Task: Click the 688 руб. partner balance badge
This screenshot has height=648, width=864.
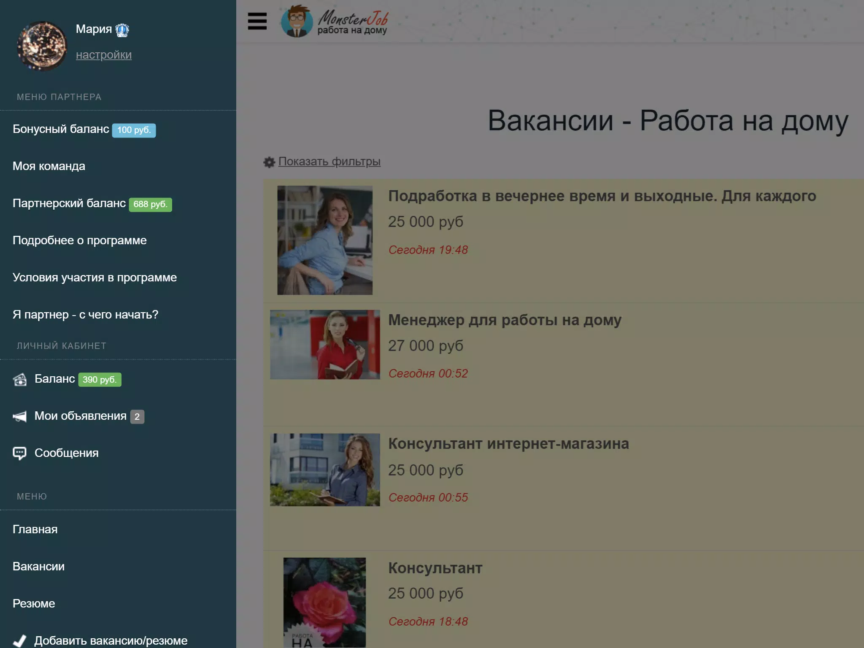Action: [150, 204]
